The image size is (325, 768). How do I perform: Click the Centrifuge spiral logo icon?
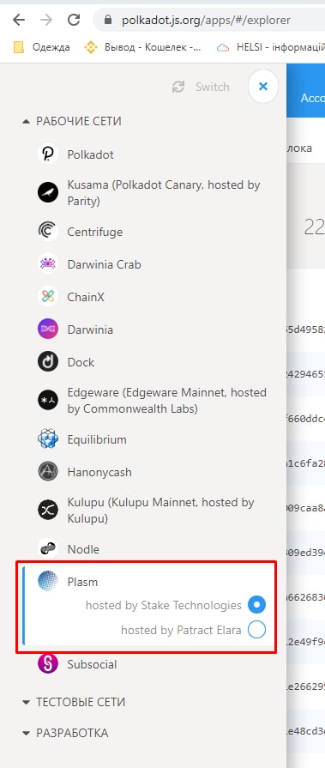48,231
